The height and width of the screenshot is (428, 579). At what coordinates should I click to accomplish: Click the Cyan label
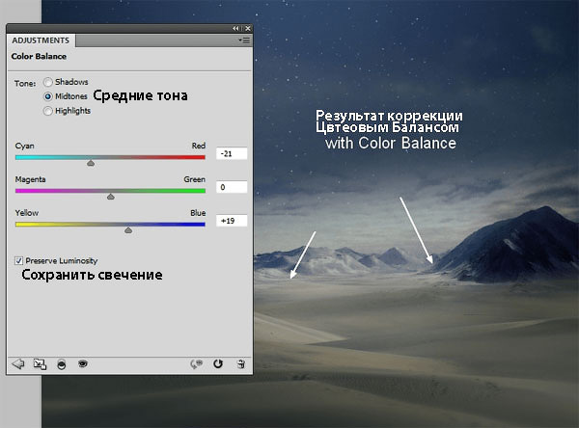click(x=25, y=146)
